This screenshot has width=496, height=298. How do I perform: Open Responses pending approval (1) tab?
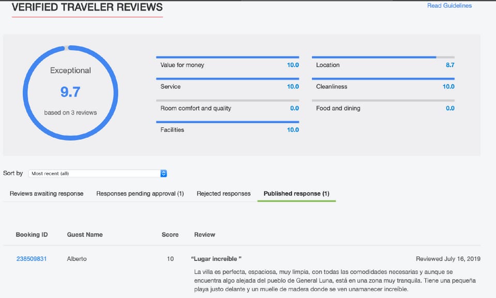coord(140,193)
